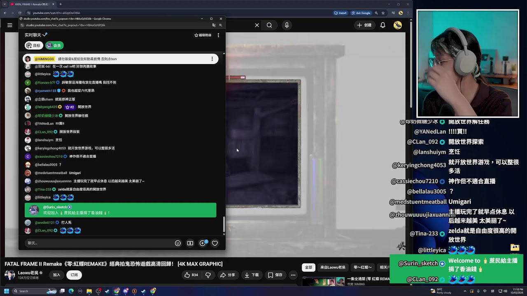Screen dimensions: 527x296
Task: Click the translate icon in the popup chat window
Action: [x=214, y=25]
